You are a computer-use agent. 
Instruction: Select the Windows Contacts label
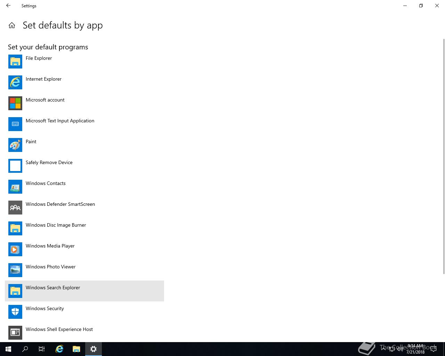click(46, 183)
